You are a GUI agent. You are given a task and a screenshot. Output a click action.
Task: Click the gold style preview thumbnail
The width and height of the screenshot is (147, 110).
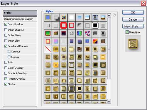pos(133,44)
